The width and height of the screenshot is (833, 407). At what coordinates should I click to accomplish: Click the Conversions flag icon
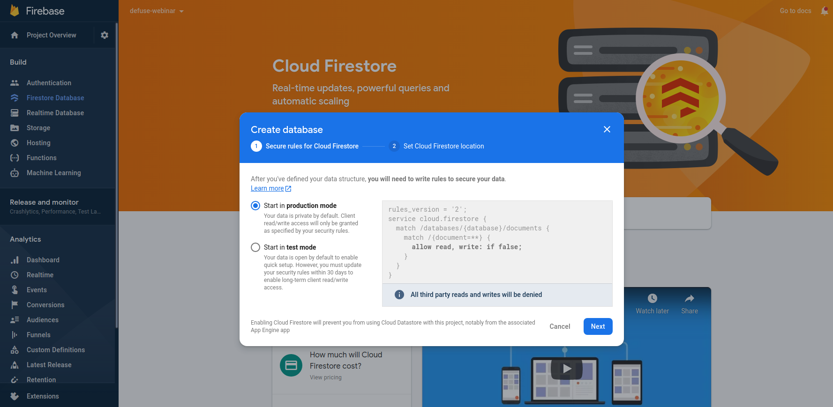(x=15, y=305)
